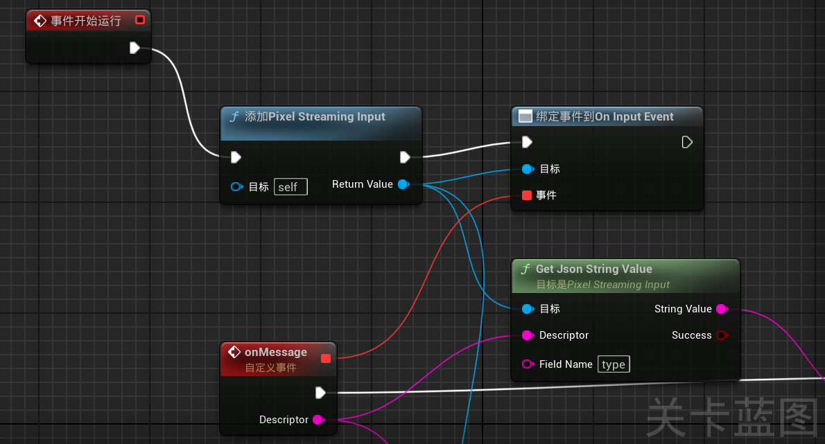The image size is (825, 444).
Task: Click the String Value magenta output pin
Action: pyautogui.click(x=722, y=309)
